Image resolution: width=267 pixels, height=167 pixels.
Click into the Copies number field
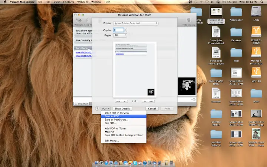[119, 30]
